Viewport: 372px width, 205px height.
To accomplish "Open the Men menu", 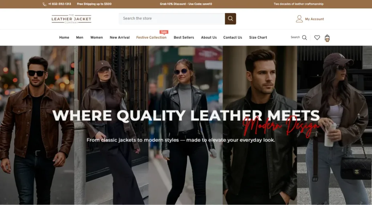I will point(80,37).
